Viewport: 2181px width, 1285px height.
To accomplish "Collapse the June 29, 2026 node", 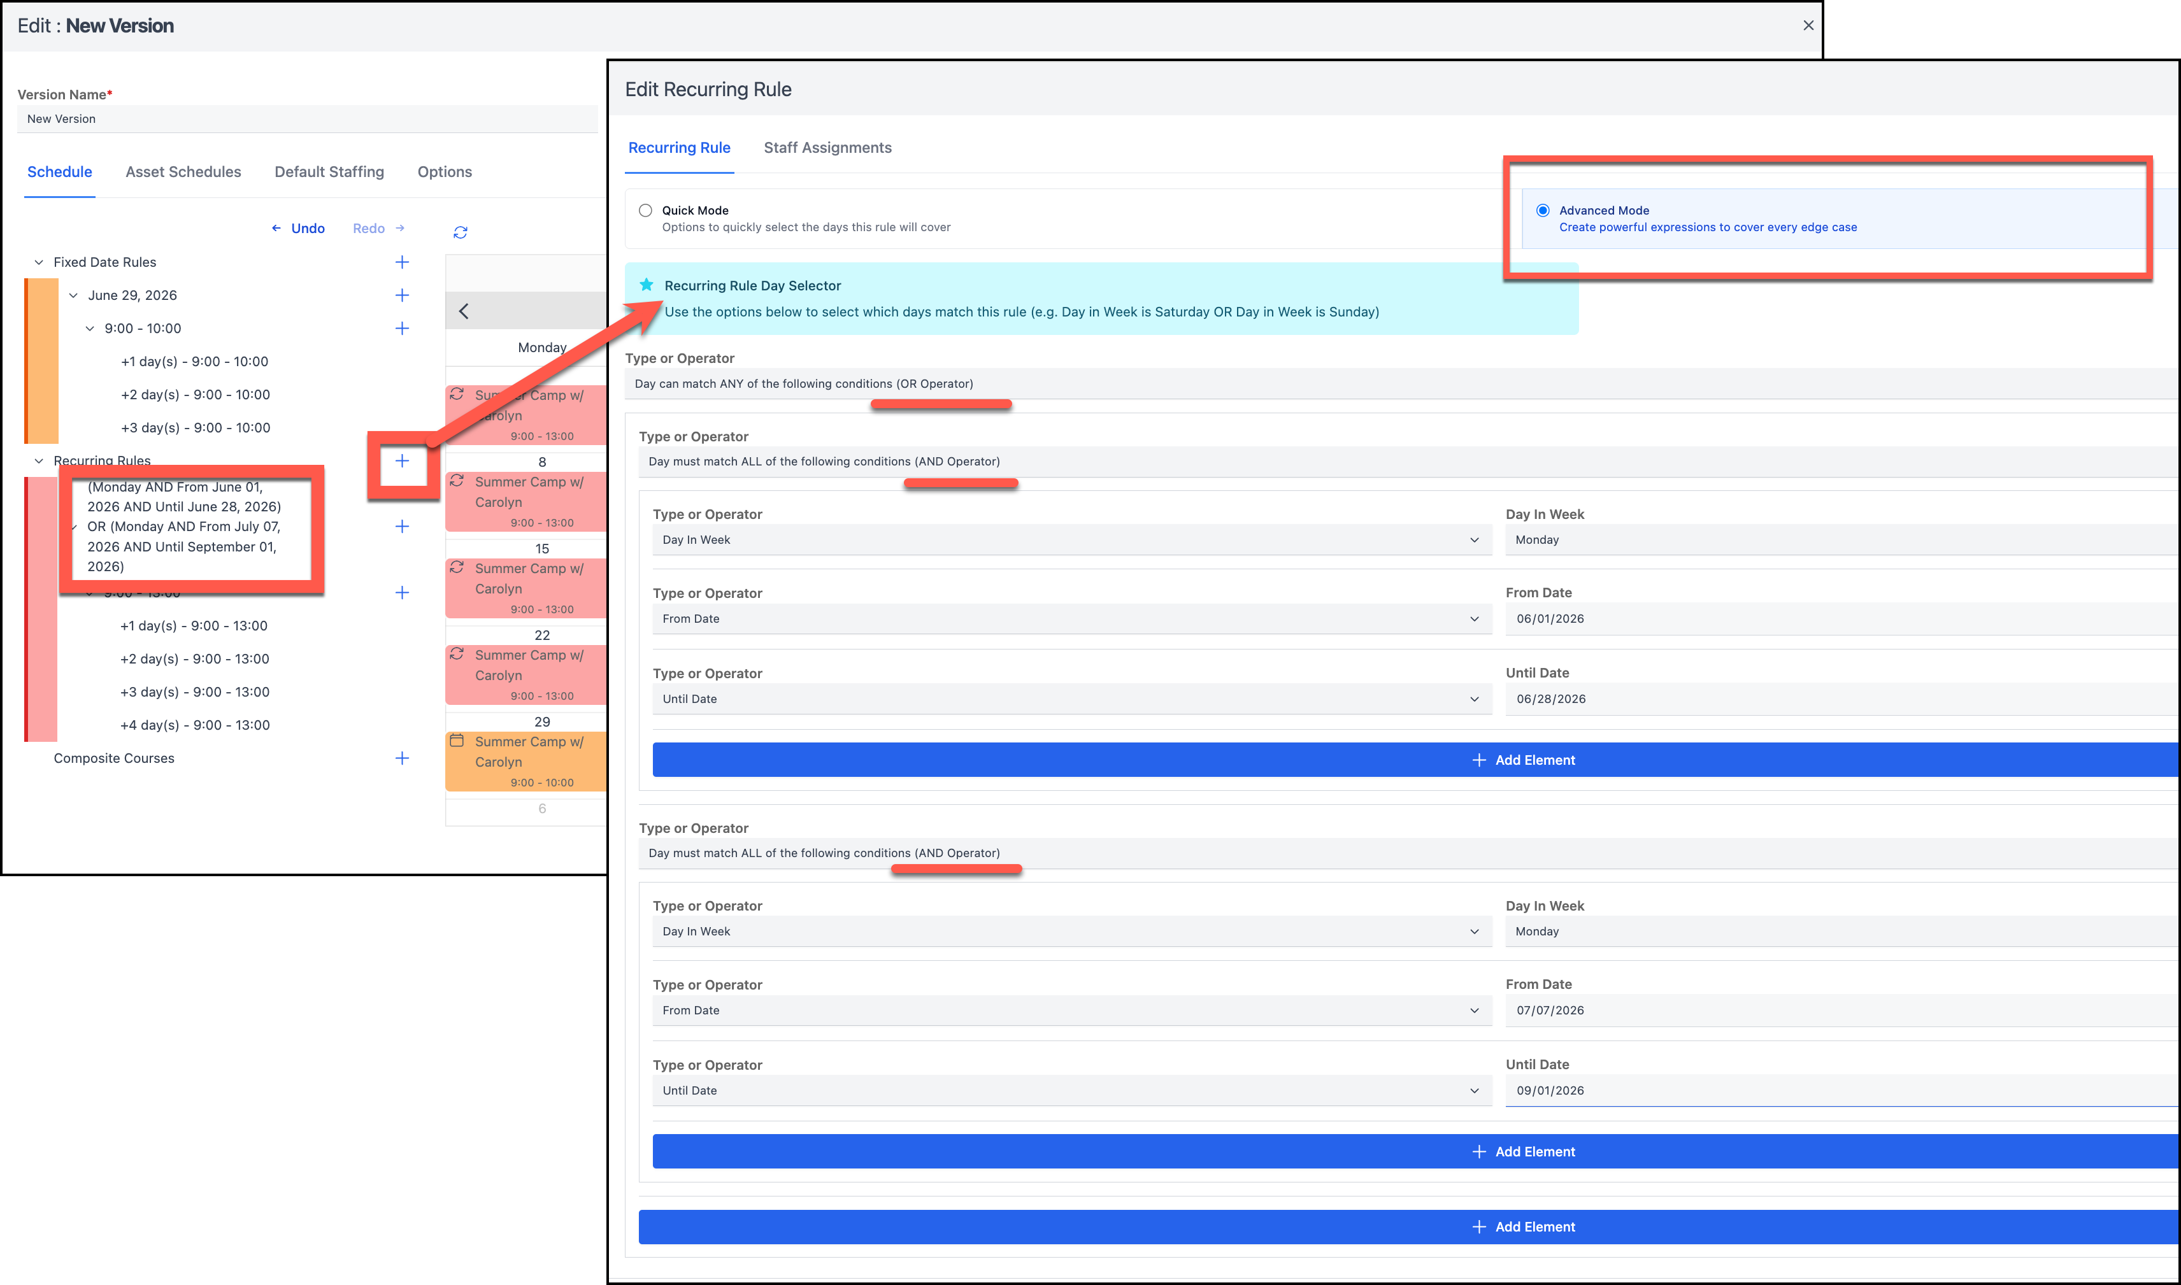I will pyautogui.click(x=74, y=295).
